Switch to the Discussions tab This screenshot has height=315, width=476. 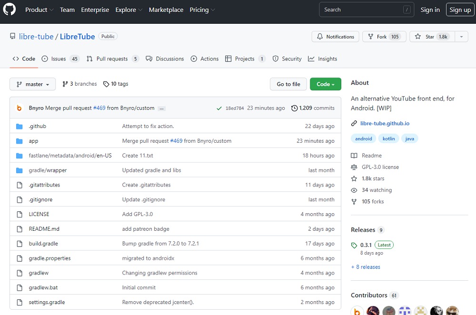point(165,59)
